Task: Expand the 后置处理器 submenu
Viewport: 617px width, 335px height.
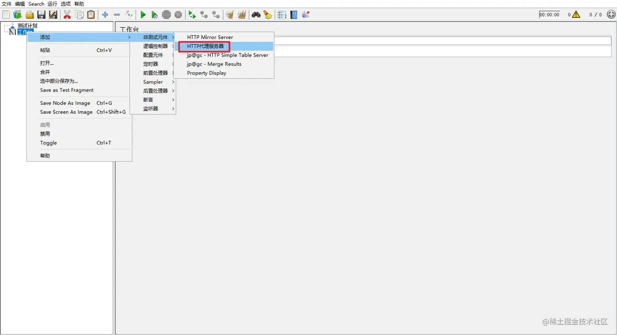Action: point(153,91)
